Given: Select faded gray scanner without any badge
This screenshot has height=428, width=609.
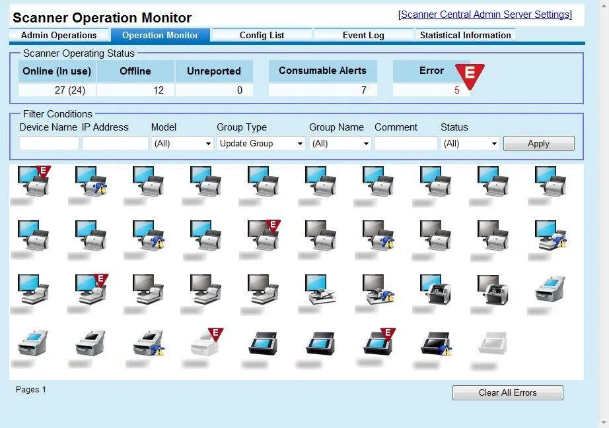Looking at the screenshot, I should point(493,344).
